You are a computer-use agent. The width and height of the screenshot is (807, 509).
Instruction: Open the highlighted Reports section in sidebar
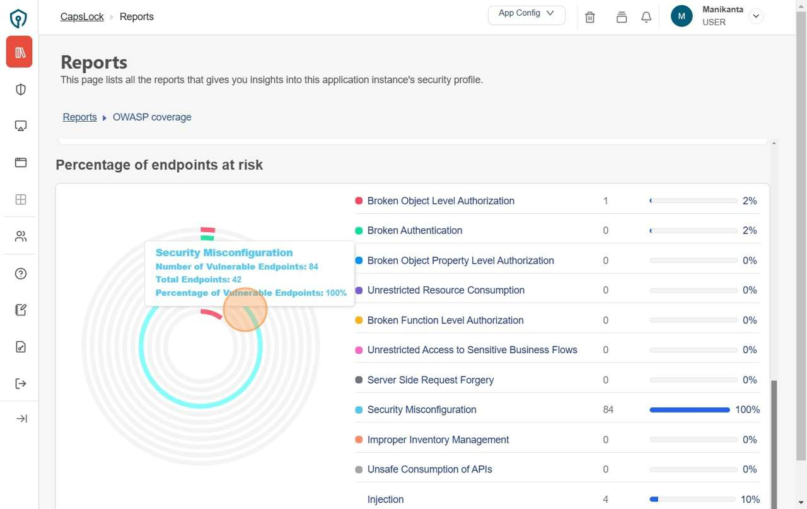pyautogui.click(x=19, y=52)
